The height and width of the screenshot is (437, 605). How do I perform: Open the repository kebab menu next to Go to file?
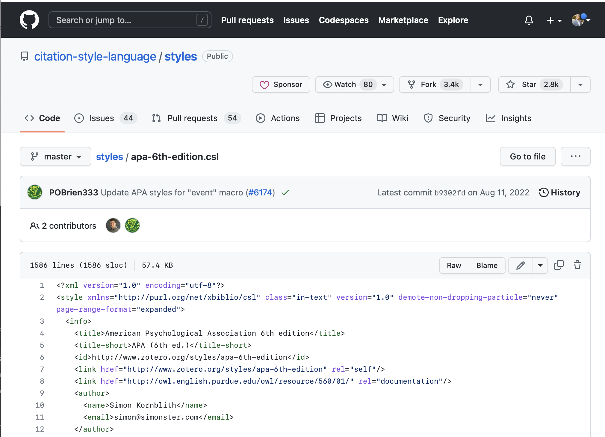click(575, 156)
